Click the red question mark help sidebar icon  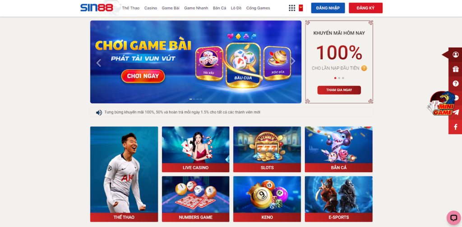[x=456, y=84]
